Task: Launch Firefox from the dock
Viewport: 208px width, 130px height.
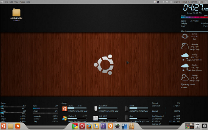Action: coord(89,126)
